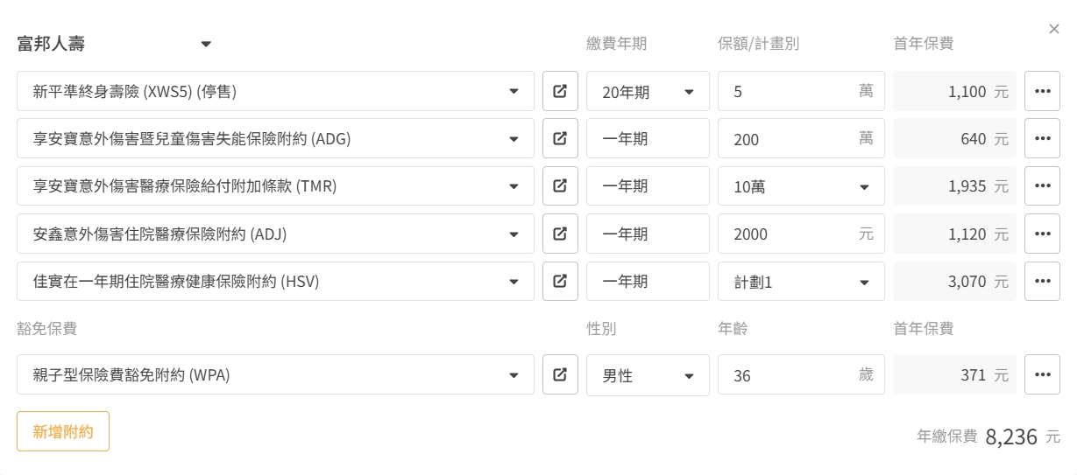Close the insurance panel
The height and width of the screenshot is (475, 1077).
click(1053, 29)
